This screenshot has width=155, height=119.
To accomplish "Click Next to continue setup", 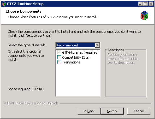I will pos(112,111).
